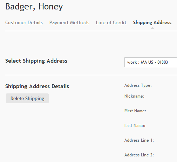The image size is (177, 162).
Task: Go to the Line of Credit tab
Action: [111, 22]
